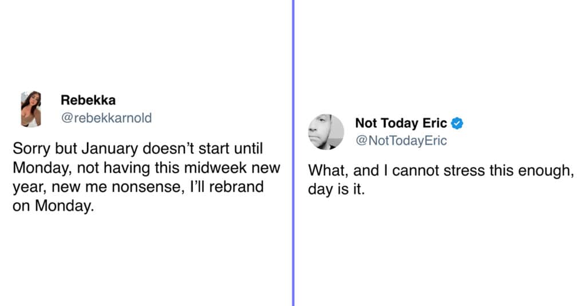This screenshot has height=306, width=586.
Task: Visit the @NotTodayEric handle
Action: (401, 140)
